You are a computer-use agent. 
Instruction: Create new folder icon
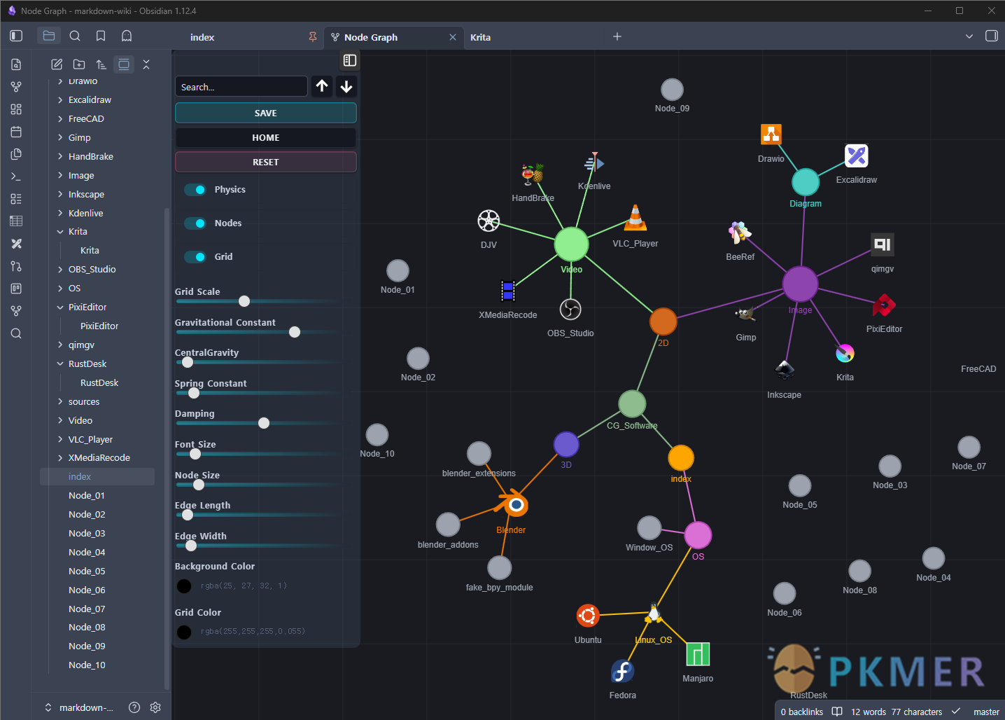[79, 64]
